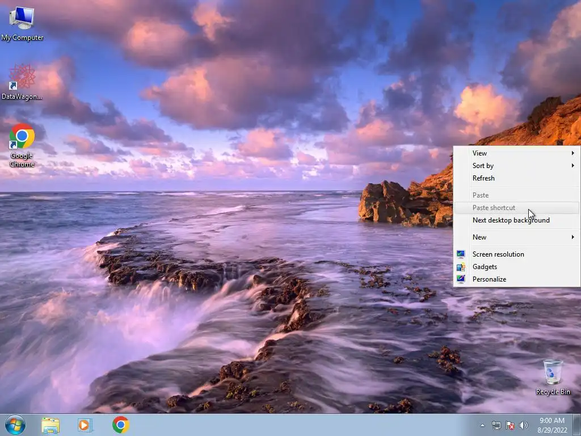The height and width of the screenshot is (436, 581).
Task: Open the View submenu
Action: tap(516, 153)
